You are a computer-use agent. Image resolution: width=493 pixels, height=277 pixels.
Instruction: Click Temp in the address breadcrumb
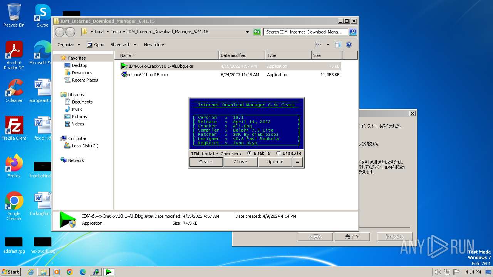pos(116,32)
